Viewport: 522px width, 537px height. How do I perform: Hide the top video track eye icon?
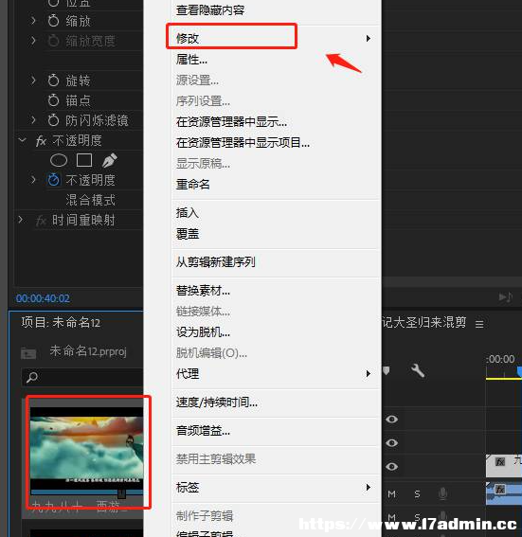[x=392, y=420]
